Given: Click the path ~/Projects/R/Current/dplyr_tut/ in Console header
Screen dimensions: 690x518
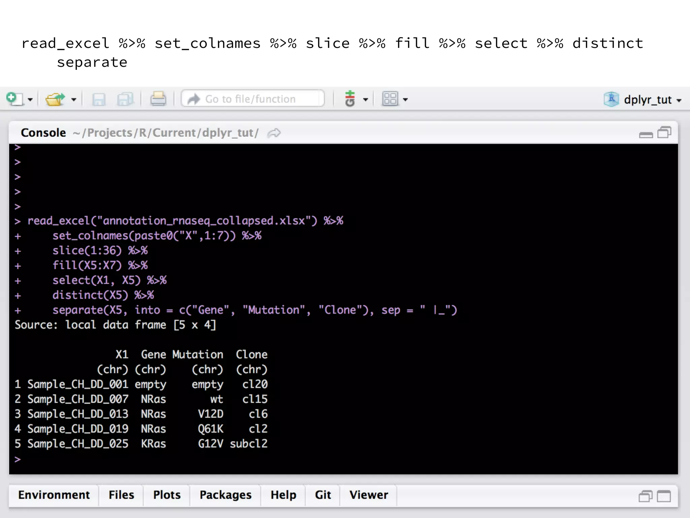Looking at the screenshot, I should (x=166, y=133).
